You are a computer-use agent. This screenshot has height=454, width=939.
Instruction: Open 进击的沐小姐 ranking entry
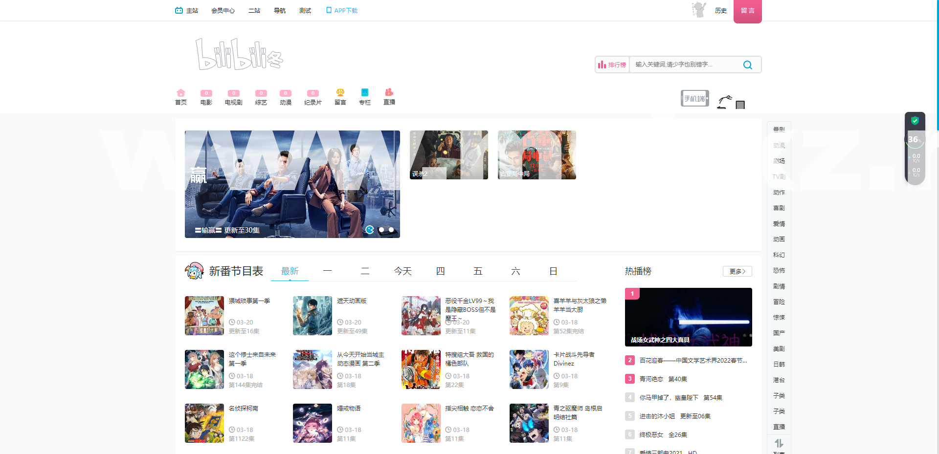pyautogui.click(x=675, y=416)
